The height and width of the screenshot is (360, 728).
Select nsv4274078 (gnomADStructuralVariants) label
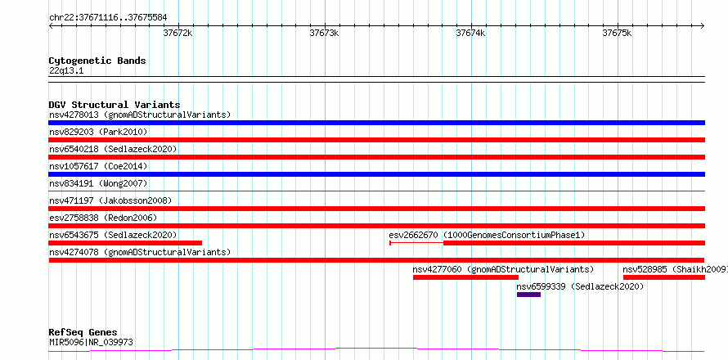[x=140, y=252]
